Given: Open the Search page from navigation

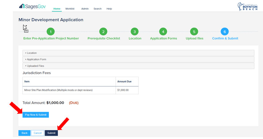Looking at the screenshot, I should (x=97, y=9).
